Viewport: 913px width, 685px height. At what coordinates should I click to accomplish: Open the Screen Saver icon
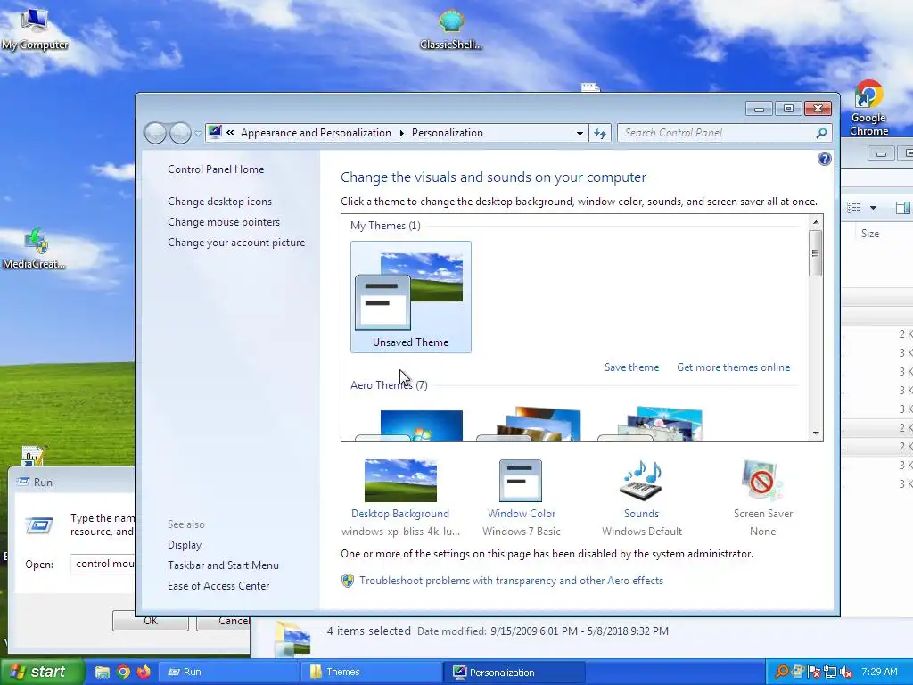coord(762,481)
